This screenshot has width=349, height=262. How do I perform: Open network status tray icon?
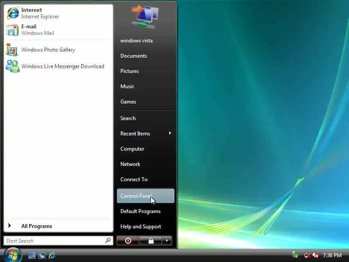click(308, 255)
